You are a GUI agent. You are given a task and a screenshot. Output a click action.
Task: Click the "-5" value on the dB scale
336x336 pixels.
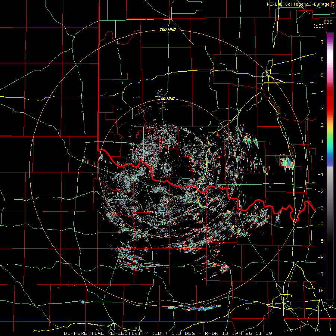click(x=321, y=241)
